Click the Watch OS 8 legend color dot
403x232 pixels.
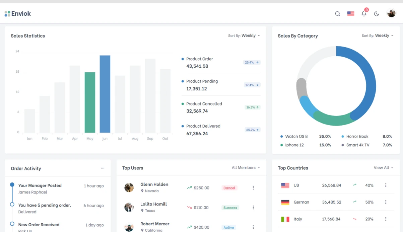[x=281, y=137]
